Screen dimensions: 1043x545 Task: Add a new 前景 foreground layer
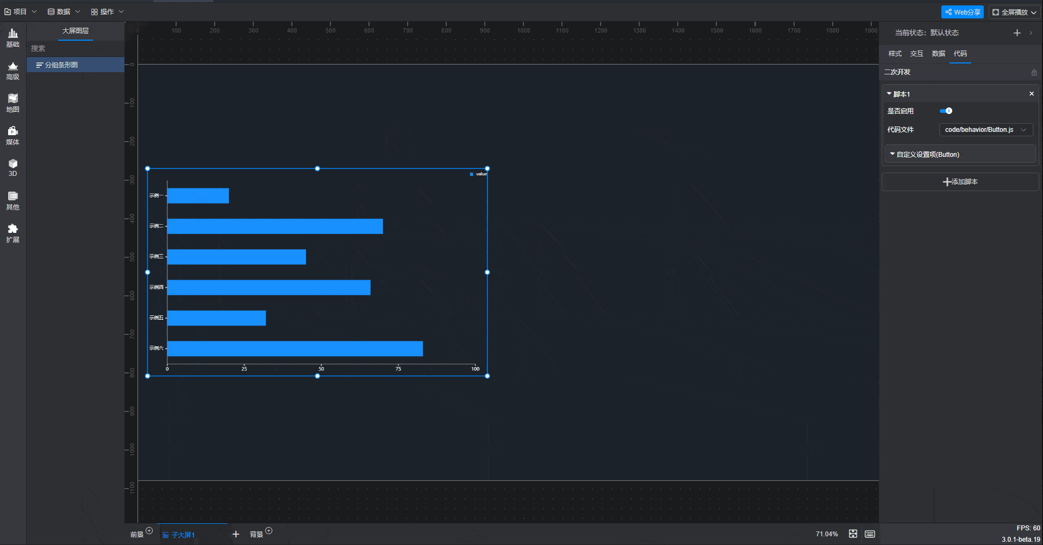[x=149, y=531]
